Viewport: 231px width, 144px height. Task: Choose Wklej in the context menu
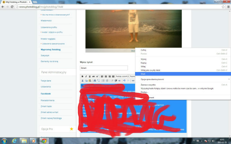point(183,67)
